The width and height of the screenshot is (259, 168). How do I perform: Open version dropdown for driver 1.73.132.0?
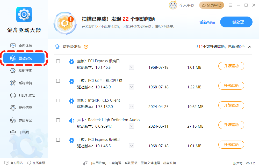pos(132,106)
